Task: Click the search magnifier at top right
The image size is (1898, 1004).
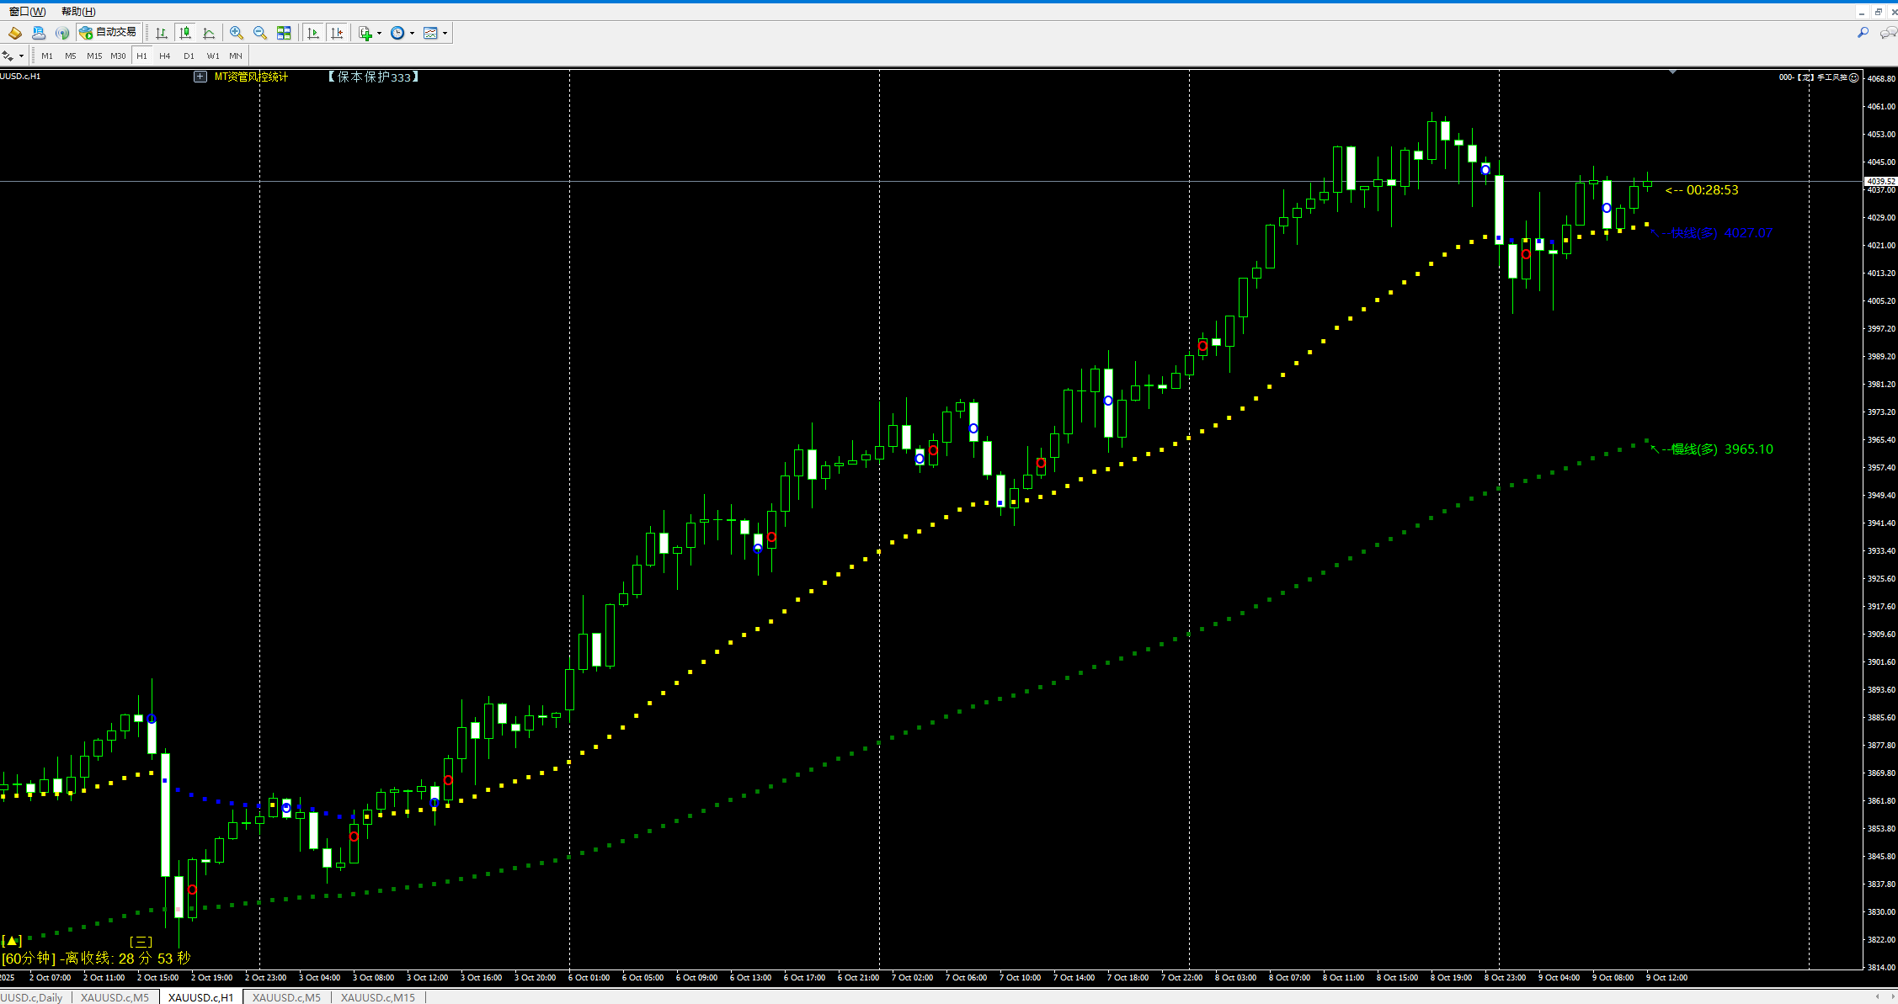Action: (x=1863, y=33)
